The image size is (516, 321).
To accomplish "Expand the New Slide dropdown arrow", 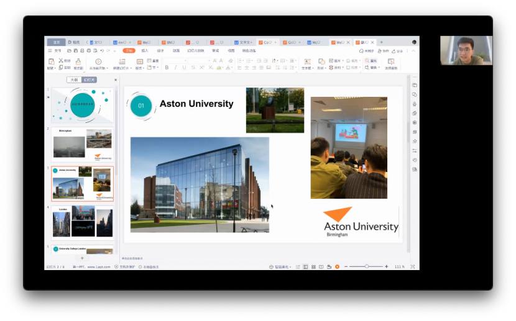I will (131, 68).
